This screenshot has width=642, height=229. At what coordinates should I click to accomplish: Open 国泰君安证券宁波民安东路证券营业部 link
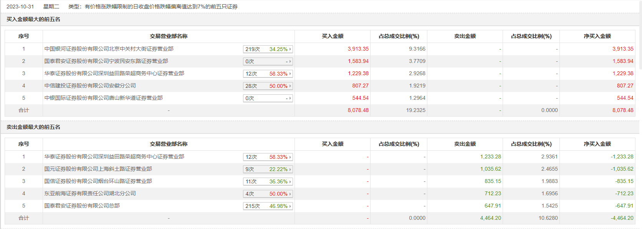tap(106, 61)
